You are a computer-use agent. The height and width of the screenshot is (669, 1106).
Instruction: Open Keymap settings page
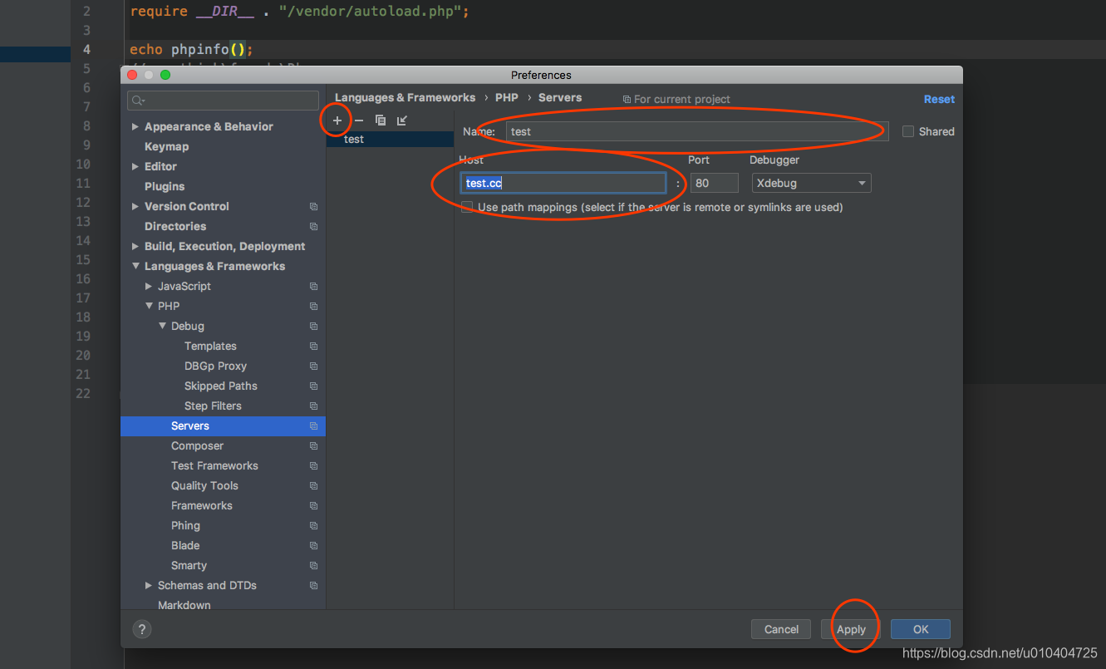click(x=166, y=146)
